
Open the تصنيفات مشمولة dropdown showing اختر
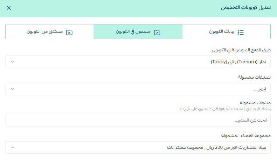click(x=140, y=89)
